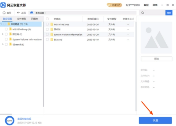Screen dimensions: 176x126
Task: Sort by 修改日期 column arrows
Action: click(98, 19)
